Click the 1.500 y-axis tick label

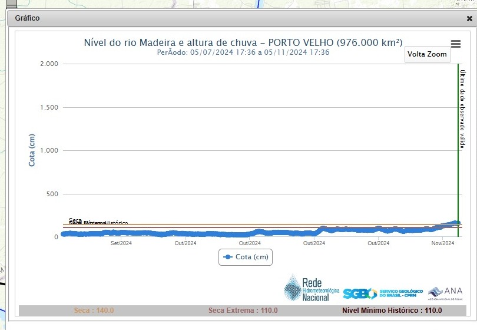(x=49, y=107)
